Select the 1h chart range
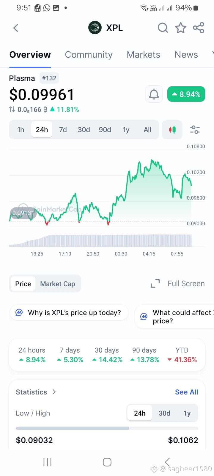 pyautogui.click(x=21, y=130)
